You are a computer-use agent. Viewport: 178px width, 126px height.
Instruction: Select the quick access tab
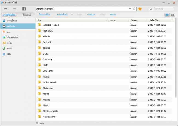click(x=9, y=15)
